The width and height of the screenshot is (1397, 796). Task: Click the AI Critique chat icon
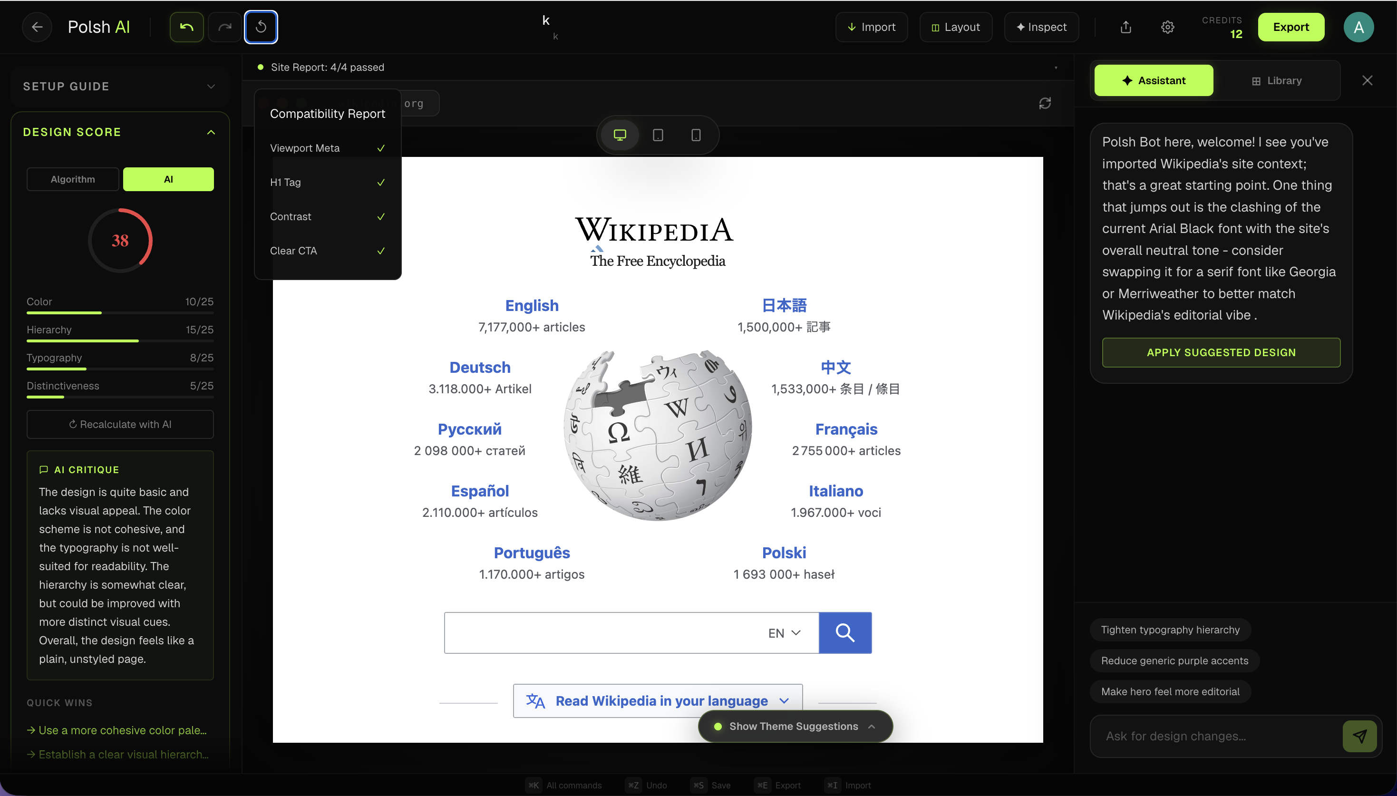pyautogui.click(x=44, y=470)
